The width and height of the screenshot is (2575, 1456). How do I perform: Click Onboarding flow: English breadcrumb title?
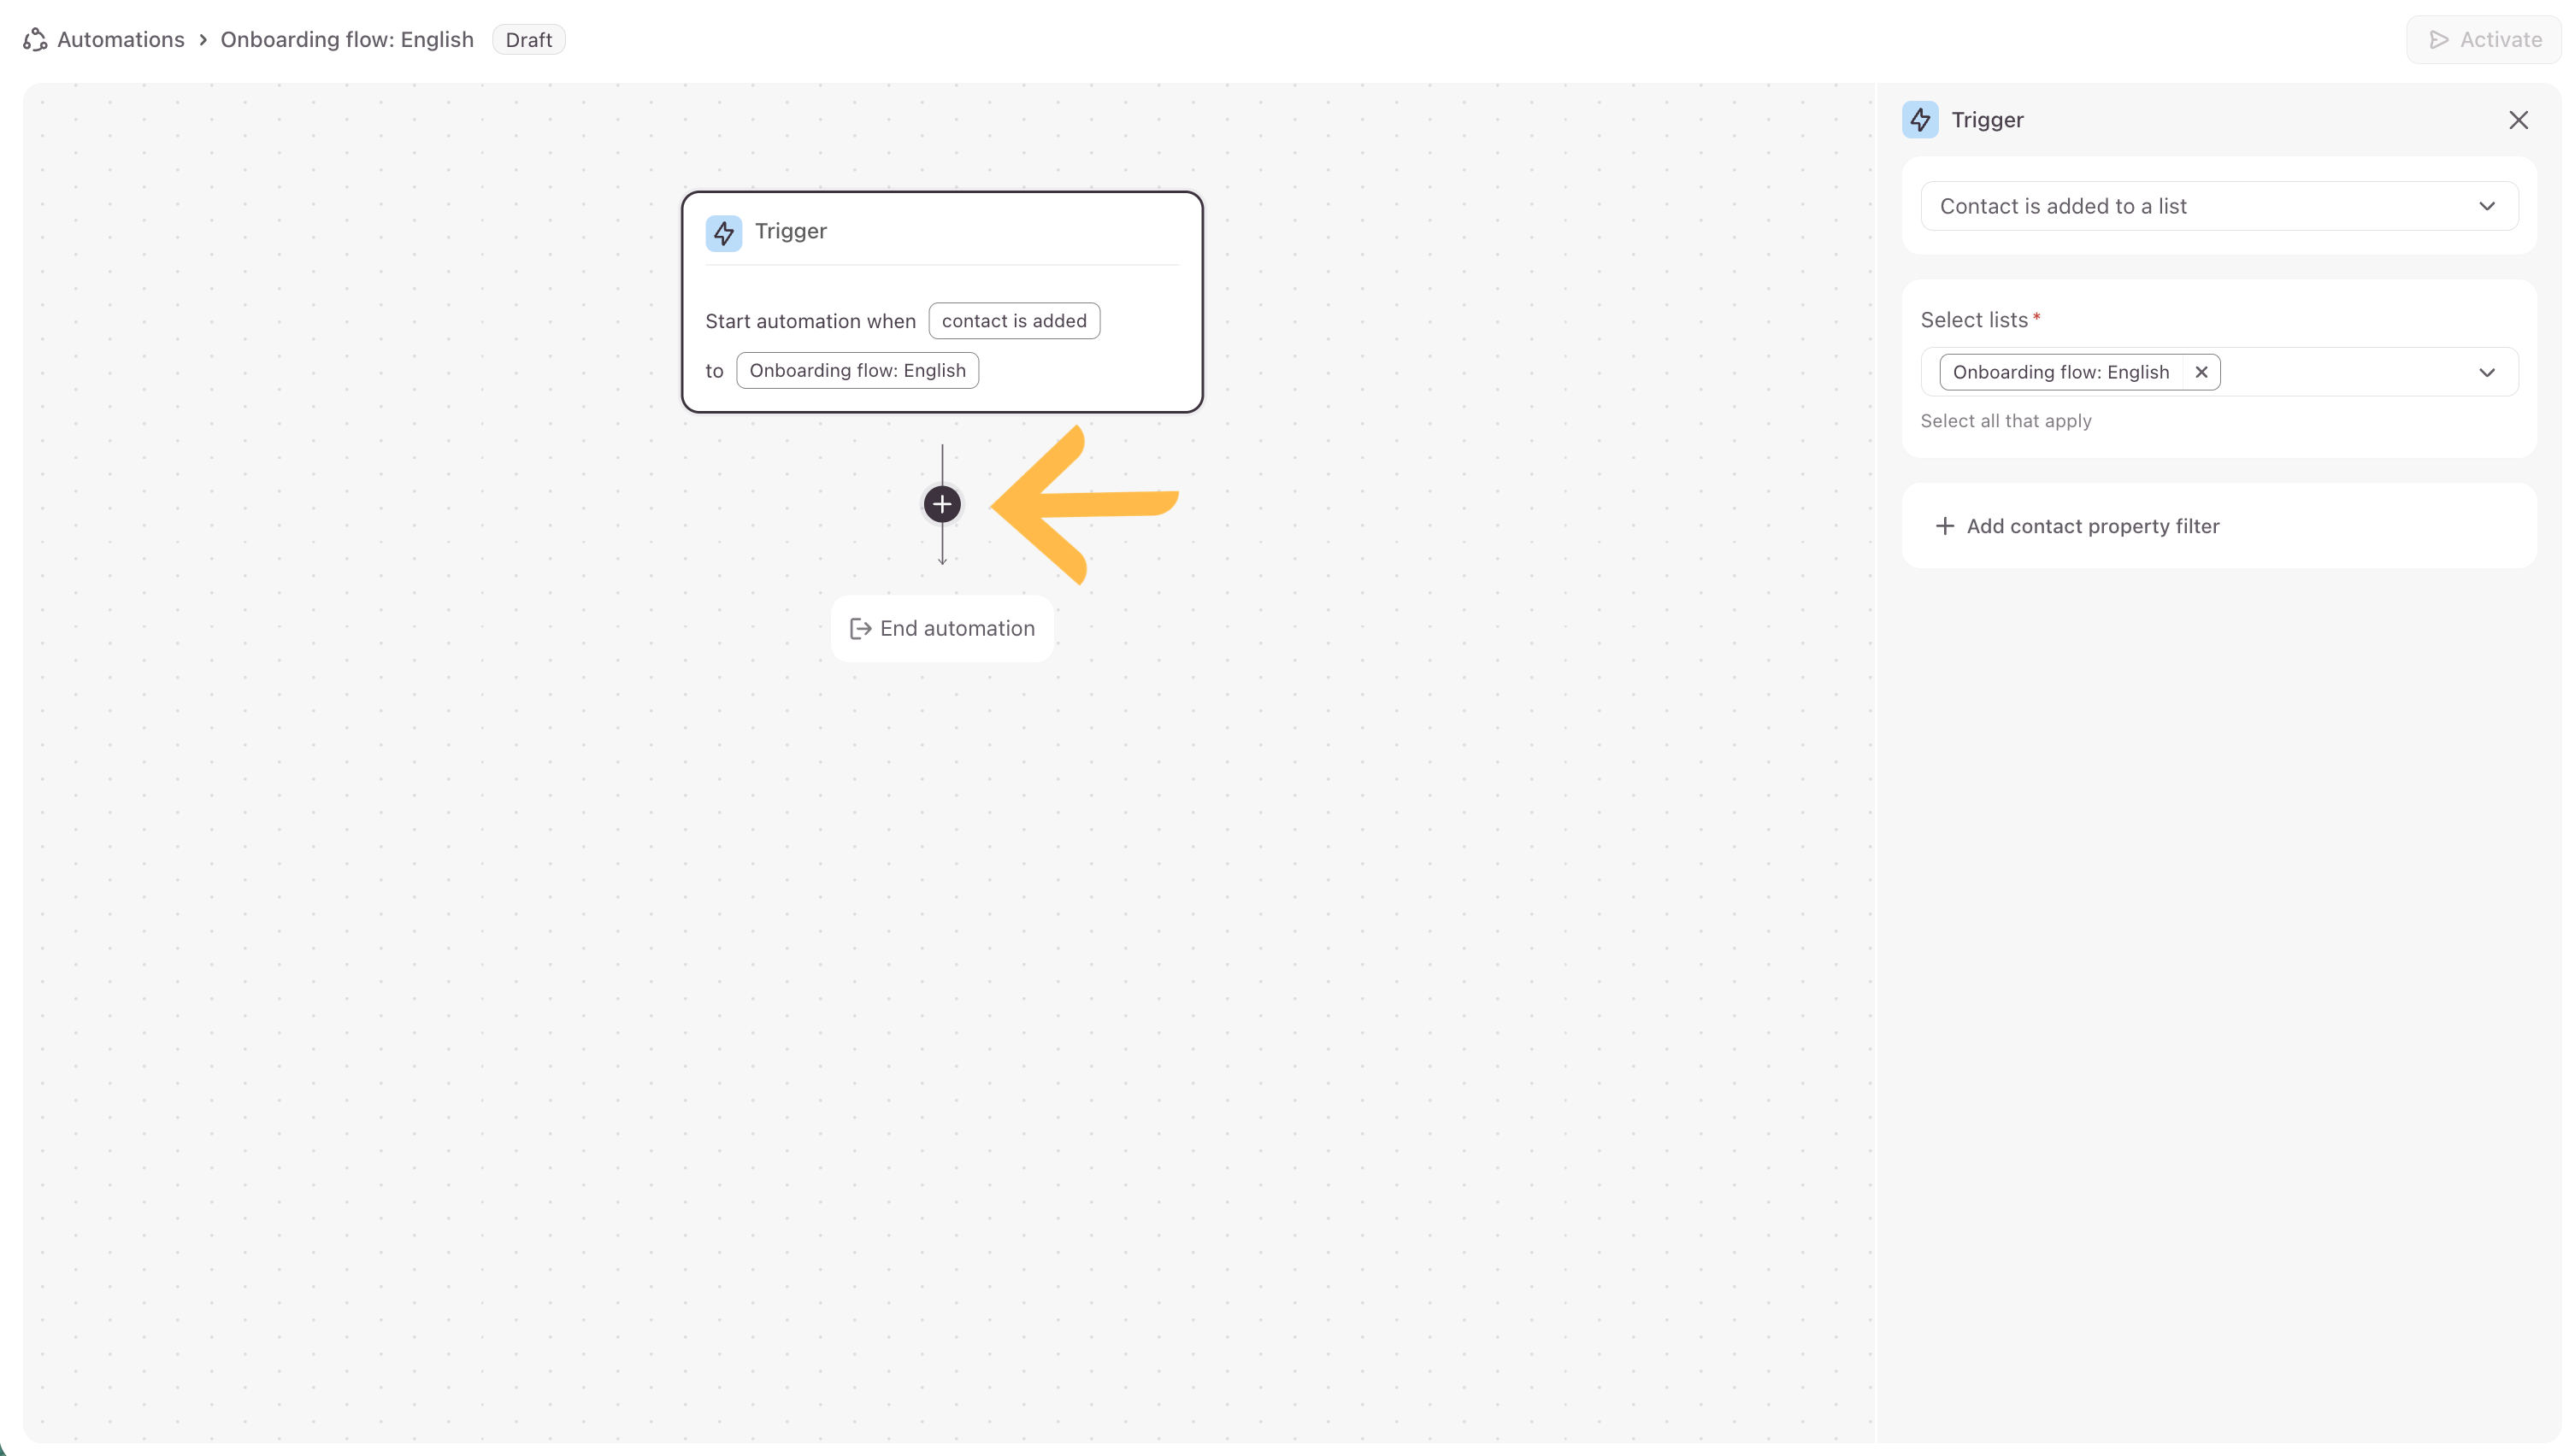(346, 40)
